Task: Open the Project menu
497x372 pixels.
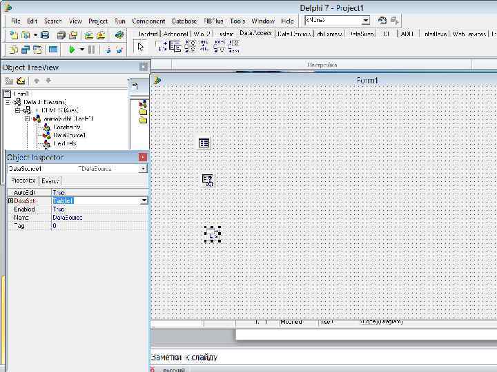Action: 98,21
